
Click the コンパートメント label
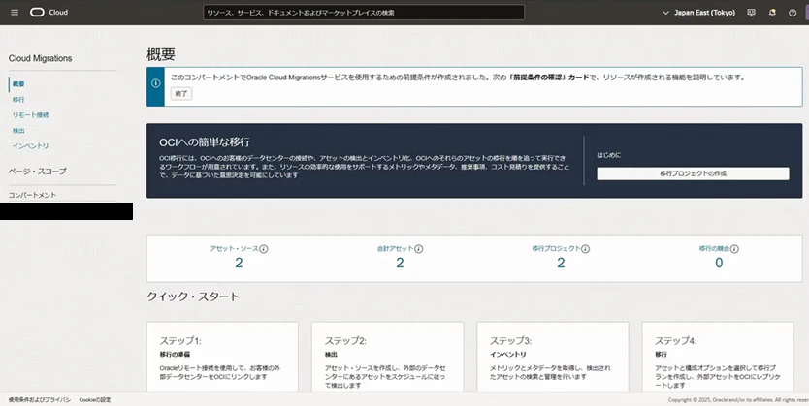(x=32, y=195)
